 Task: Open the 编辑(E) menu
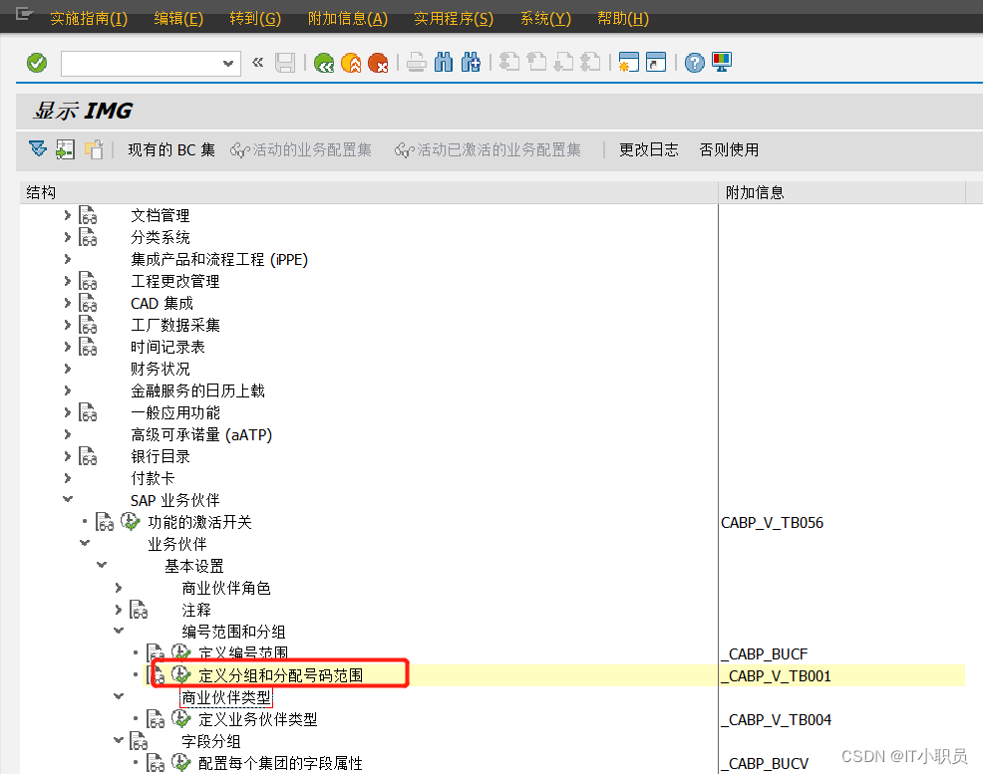pyautogui.click(x=178, y=19)
